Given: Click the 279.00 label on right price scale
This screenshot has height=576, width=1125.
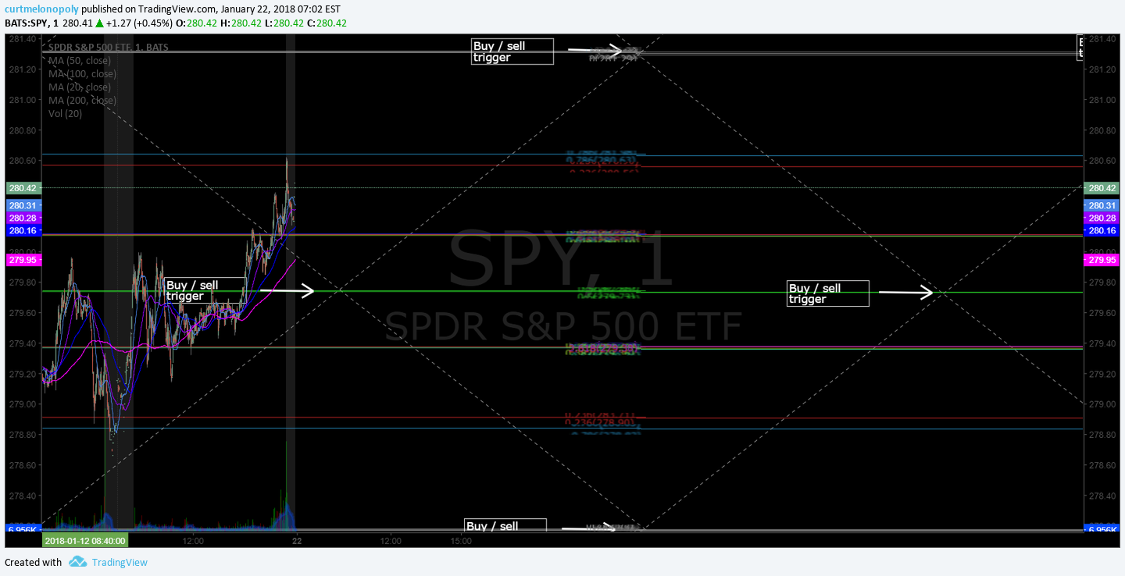Looking at the screenshot, I should [x=1102, y=404].
